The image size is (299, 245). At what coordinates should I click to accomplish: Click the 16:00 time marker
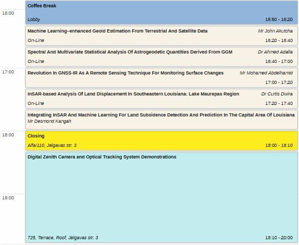coord(8,13)
